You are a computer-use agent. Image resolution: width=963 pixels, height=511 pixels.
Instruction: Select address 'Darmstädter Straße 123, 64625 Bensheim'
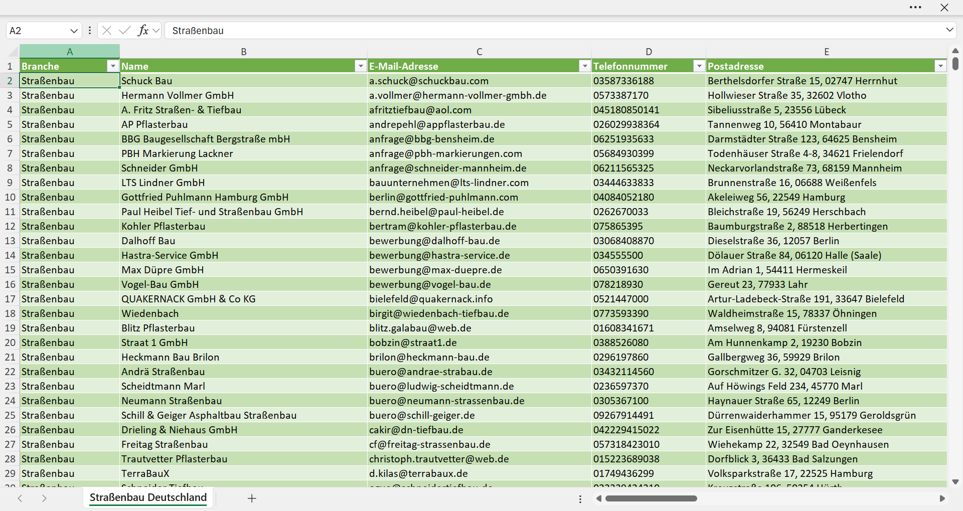pyautogui.click(x=827, y=139)
